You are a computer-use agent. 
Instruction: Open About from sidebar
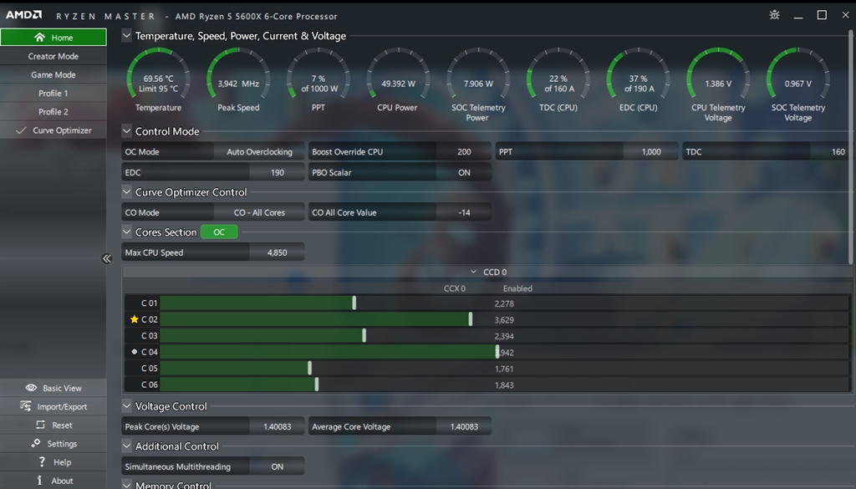(x=53, y=481)
